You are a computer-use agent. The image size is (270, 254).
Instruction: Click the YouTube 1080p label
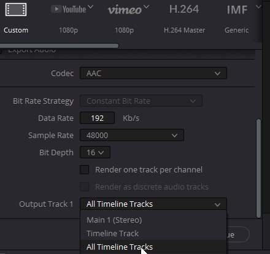(x=69, y=30)
